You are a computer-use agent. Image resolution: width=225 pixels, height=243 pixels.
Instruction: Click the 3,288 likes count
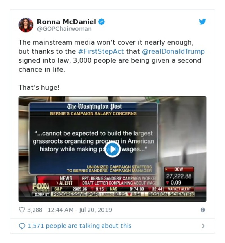35,210
